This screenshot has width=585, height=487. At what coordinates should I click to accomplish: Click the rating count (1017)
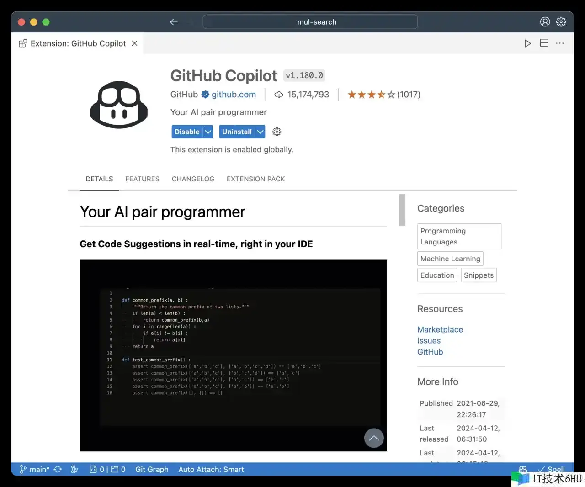[409, 95]
